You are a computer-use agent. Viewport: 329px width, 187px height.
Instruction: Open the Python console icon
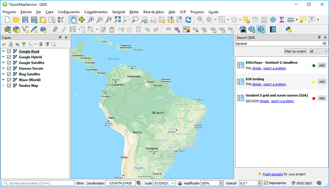[289, 30]
